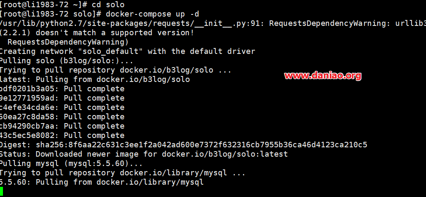Click the 'docker-compose up -d' command
This screenshot has width=426, height=197.
click(x=152, y=14)
